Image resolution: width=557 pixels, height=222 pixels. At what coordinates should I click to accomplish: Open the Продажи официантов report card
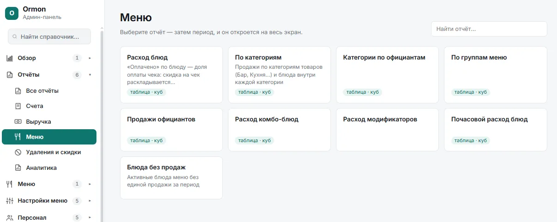(171, 130)
